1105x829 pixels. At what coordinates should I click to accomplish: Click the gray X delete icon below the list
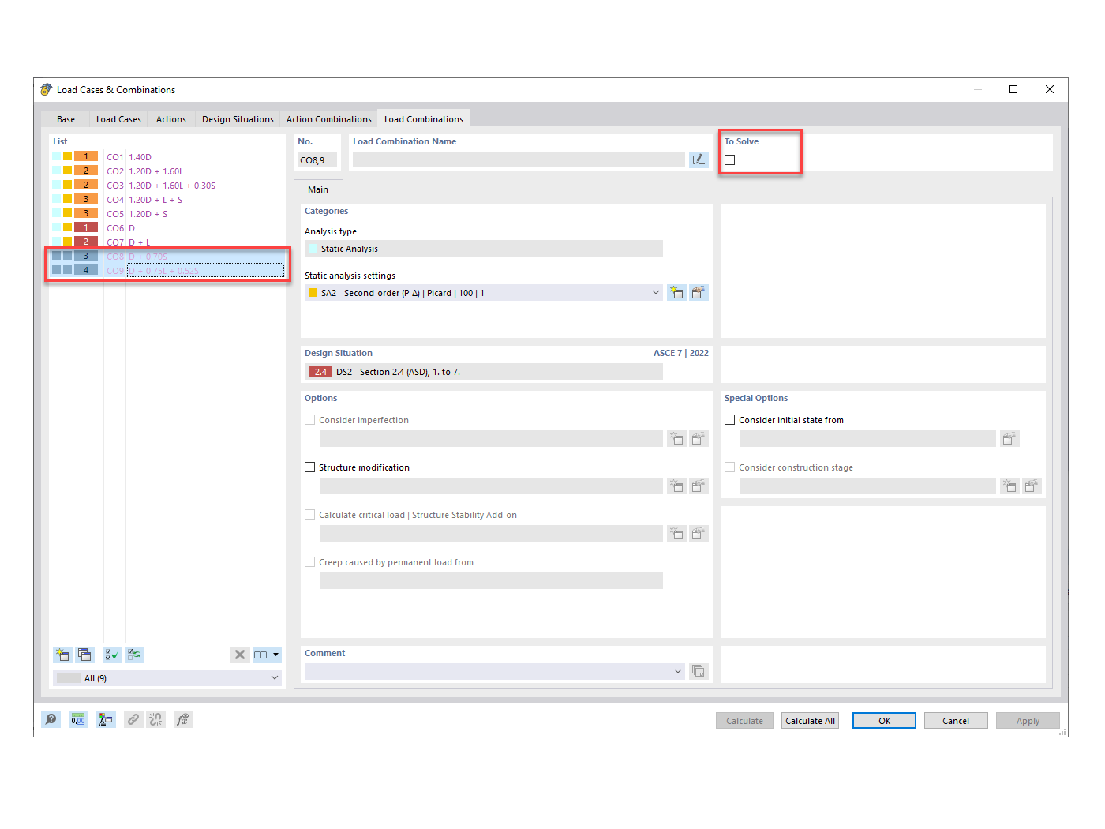(240, 655)
